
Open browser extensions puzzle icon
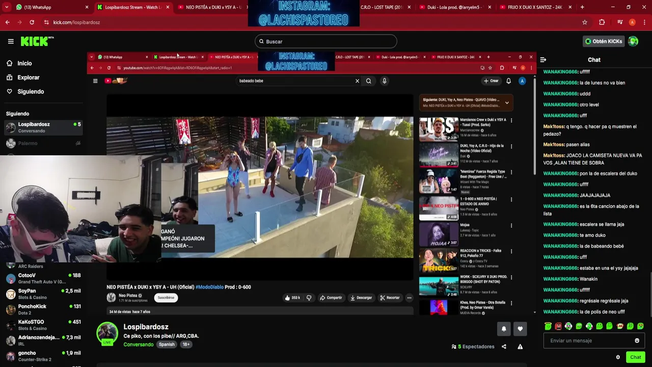coord(602,22)
